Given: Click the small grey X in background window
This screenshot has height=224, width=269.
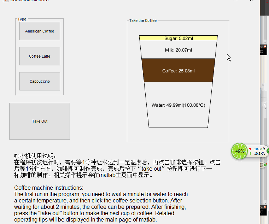Looking at the screenshot, I should pyautogui.click(x=263, y=85).
